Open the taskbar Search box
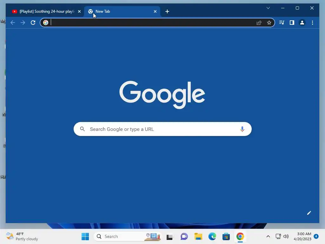325x244 pixels. click(128, 236)
